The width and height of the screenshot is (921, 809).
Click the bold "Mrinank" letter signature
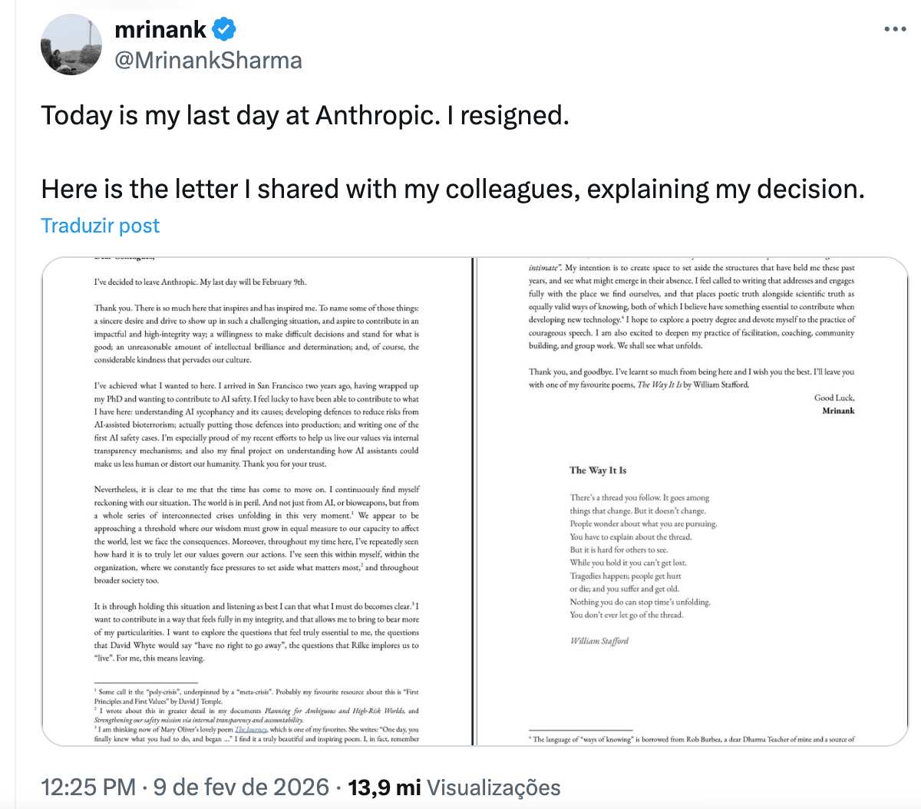point(838,411)
